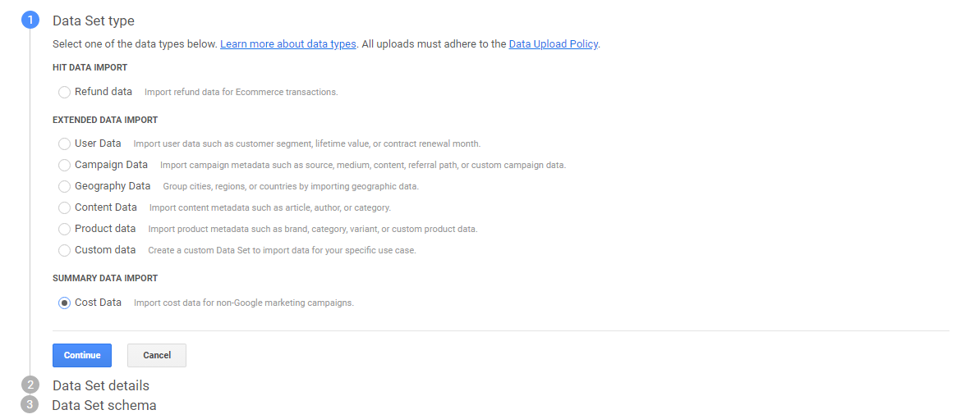Open the Learn more about data types link
Viewport: 970px width, 419px height.
click(287, 44)
